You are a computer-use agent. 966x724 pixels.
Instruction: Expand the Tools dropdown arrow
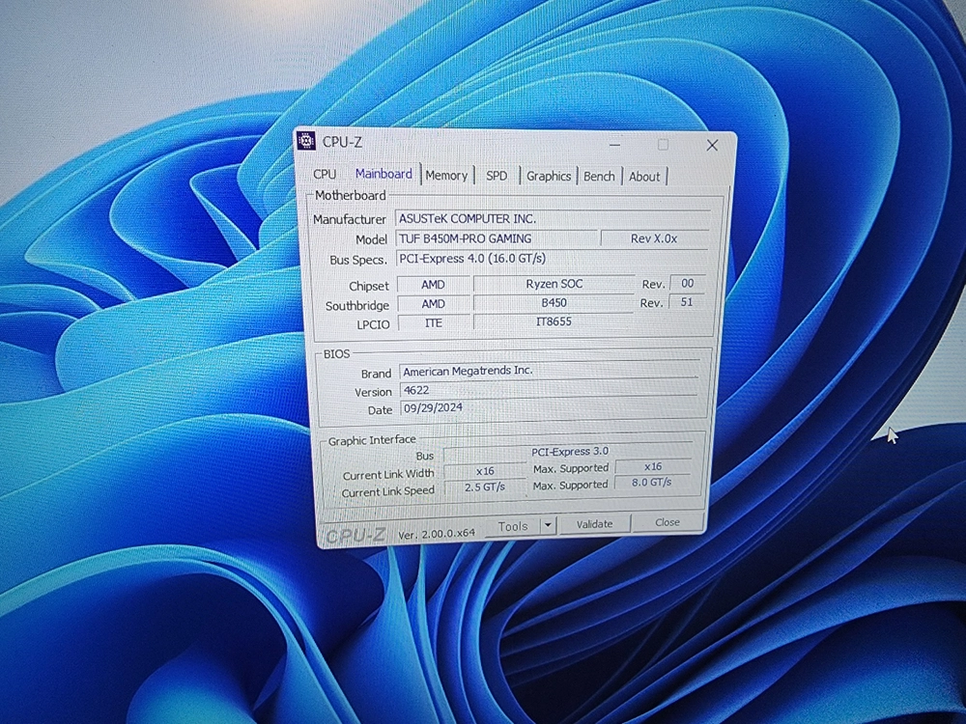(x=548, y=526)
